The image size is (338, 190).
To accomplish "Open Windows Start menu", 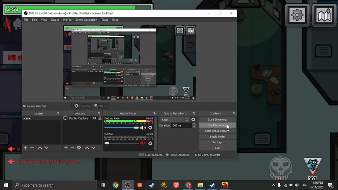I will 6,185.
